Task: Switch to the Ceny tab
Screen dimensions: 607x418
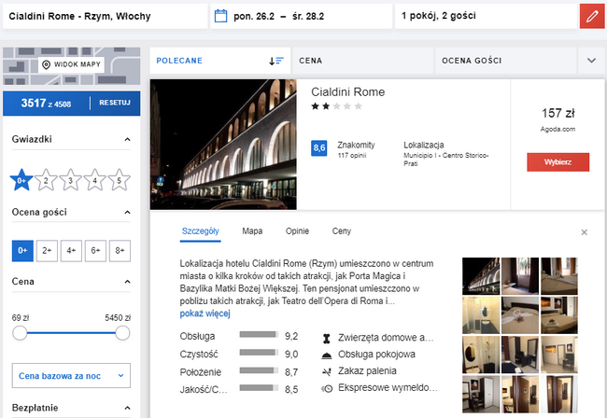Action: coord(342,231)
